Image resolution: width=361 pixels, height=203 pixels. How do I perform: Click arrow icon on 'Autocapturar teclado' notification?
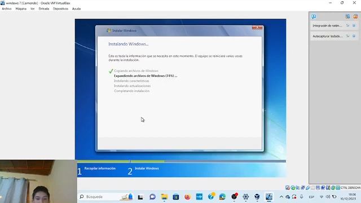347,36
